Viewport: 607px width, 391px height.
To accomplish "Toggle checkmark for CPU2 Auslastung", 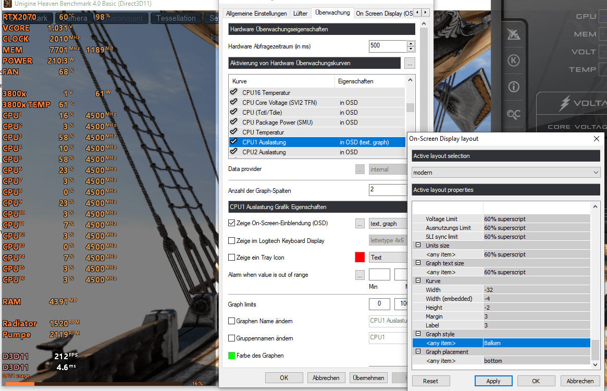I will click(x=234, y=152).
